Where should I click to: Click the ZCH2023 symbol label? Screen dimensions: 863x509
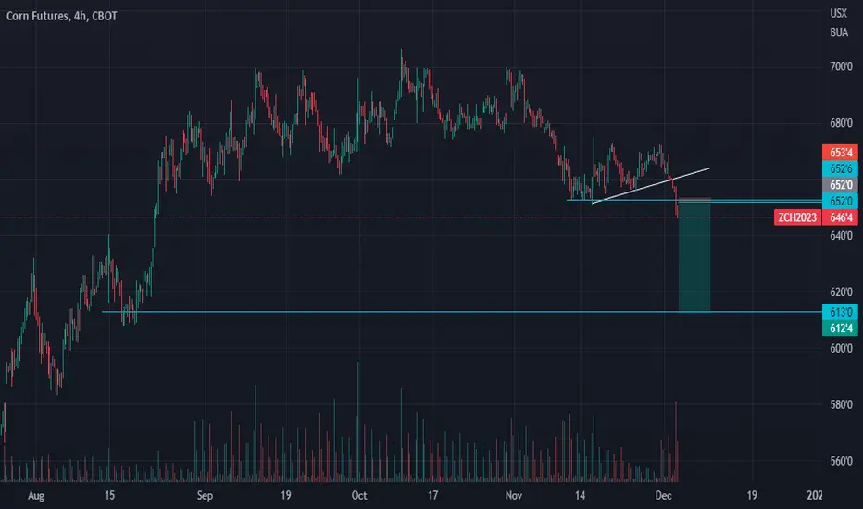tap(797, 217)
